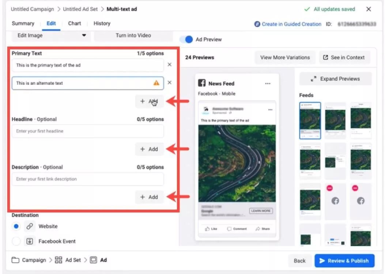Select the Website destination radio button
385x274 pixels.
[16, 226]
